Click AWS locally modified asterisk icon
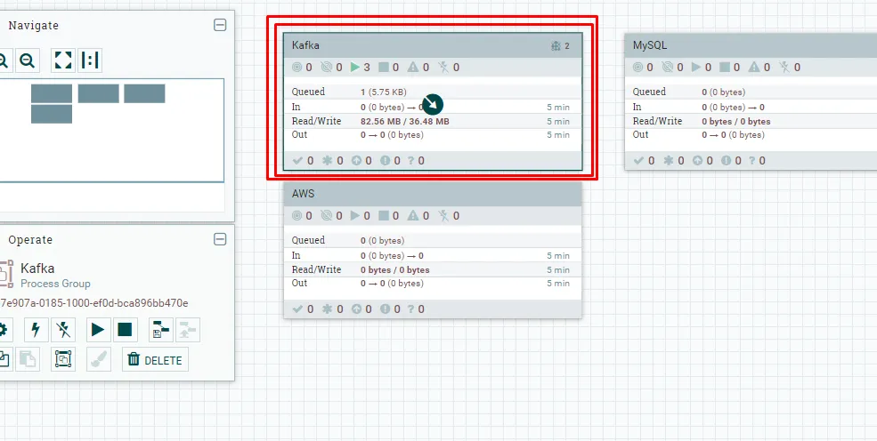The width and height of the screenshot is (877, 441). click(x=327, y=309)
